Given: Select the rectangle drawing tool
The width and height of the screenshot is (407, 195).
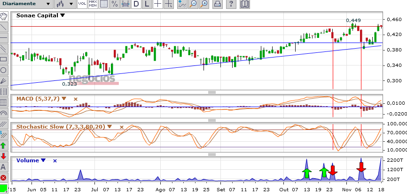Looking at the screenshot, I should tap(4, 59).
